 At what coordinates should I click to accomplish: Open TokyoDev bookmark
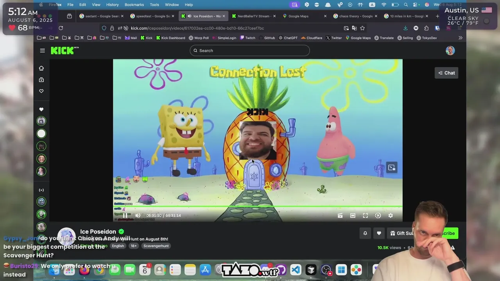tap(427, 38)
